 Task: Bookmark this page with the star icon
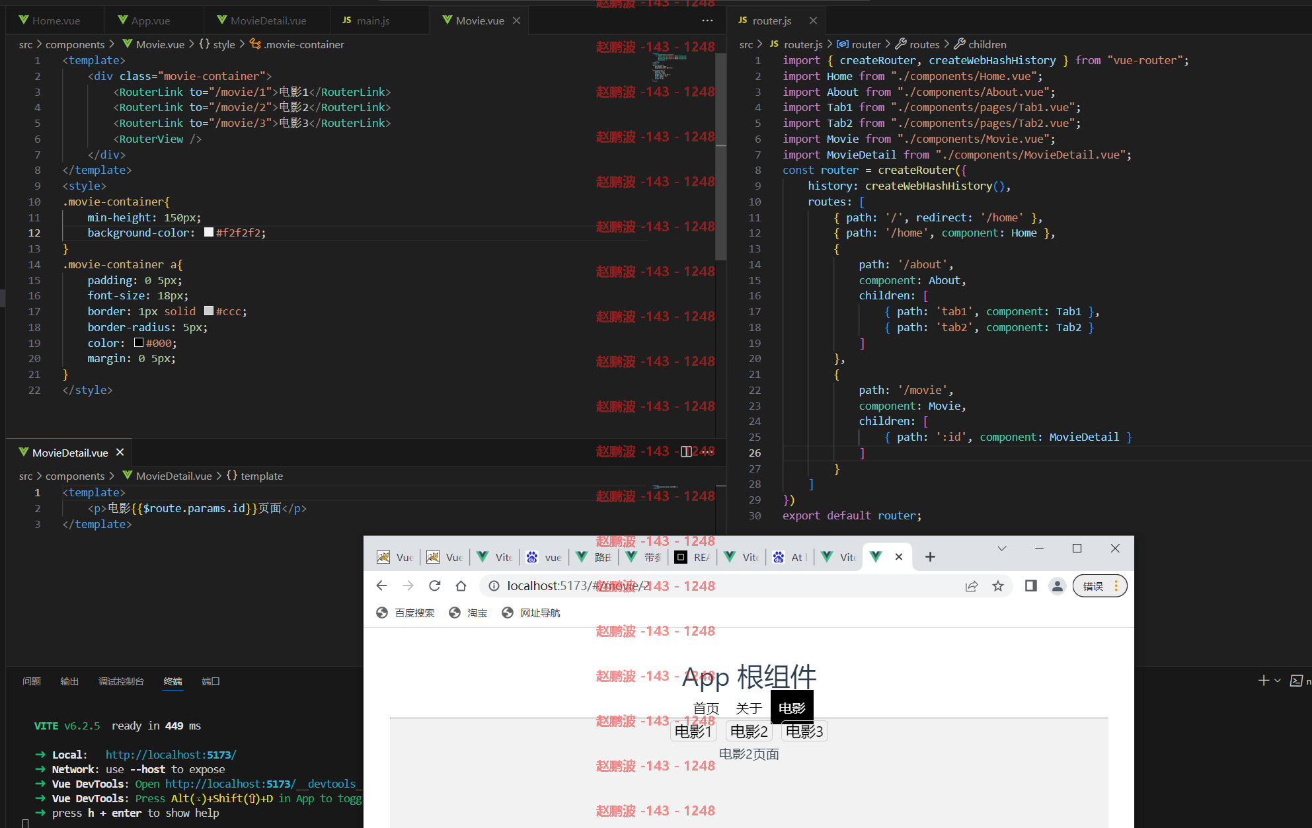click(x=998, y=585)
